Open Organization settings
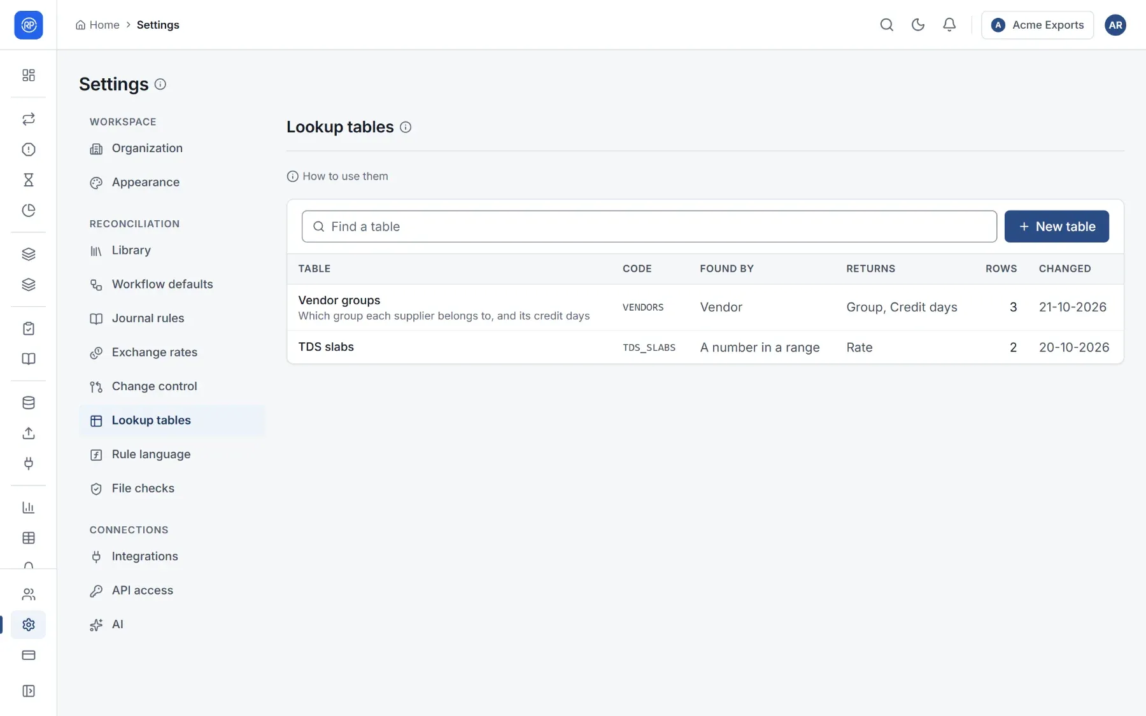This screenshot has height=716, width=1146. (x=172, y=148)
